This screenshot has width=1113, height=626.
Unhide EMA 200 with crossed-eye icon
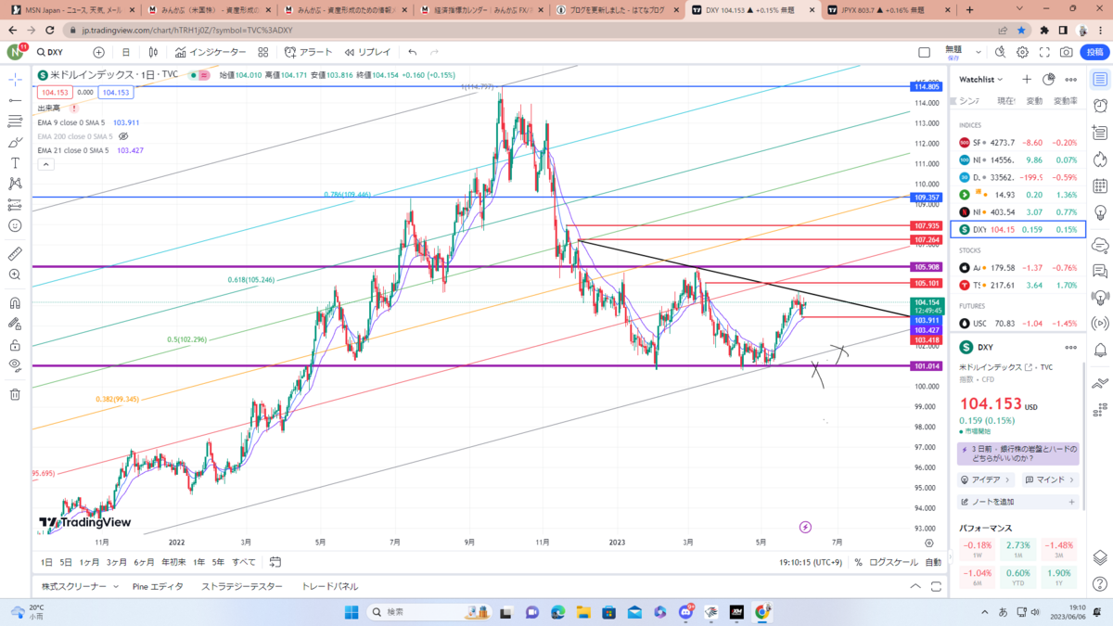(x=123, y=136)
